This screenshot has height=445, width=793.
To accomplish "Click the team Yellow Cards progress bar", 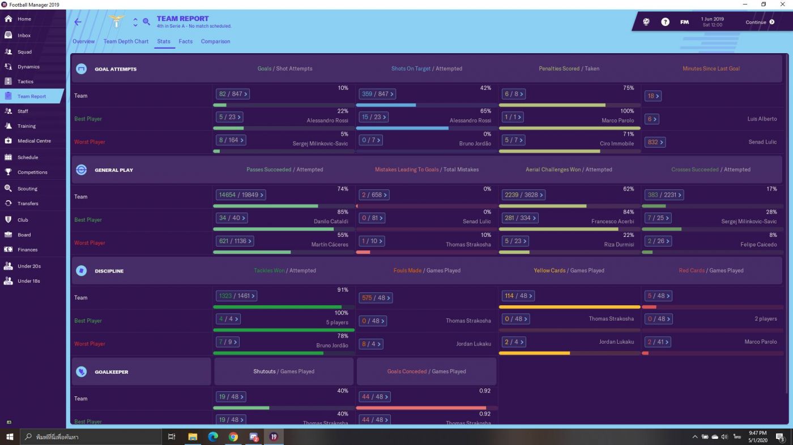I will (569, 307).
